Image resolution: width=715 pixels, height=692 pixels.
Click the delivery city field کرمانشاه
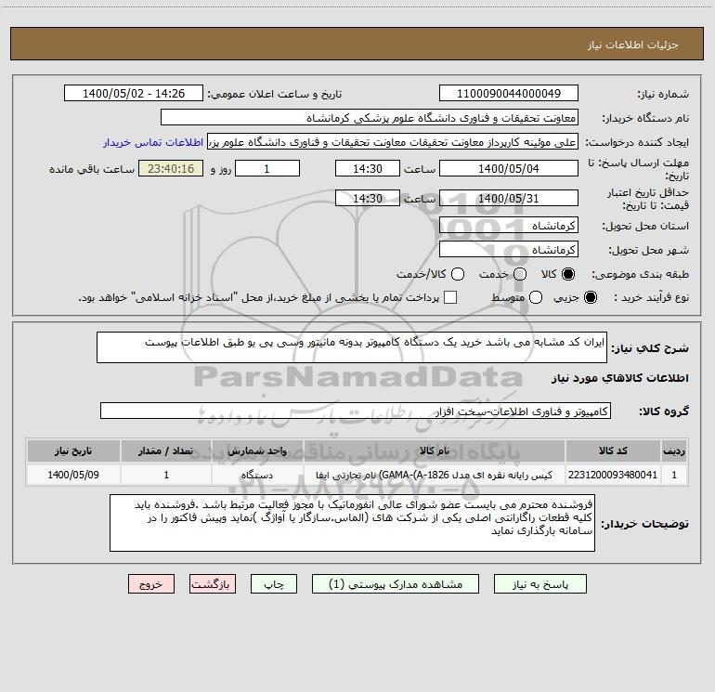[x=509, y=250]
